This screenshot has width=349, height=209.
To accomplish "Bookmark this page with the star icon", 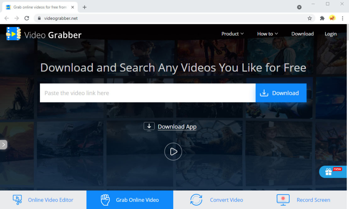I will 309,18.
